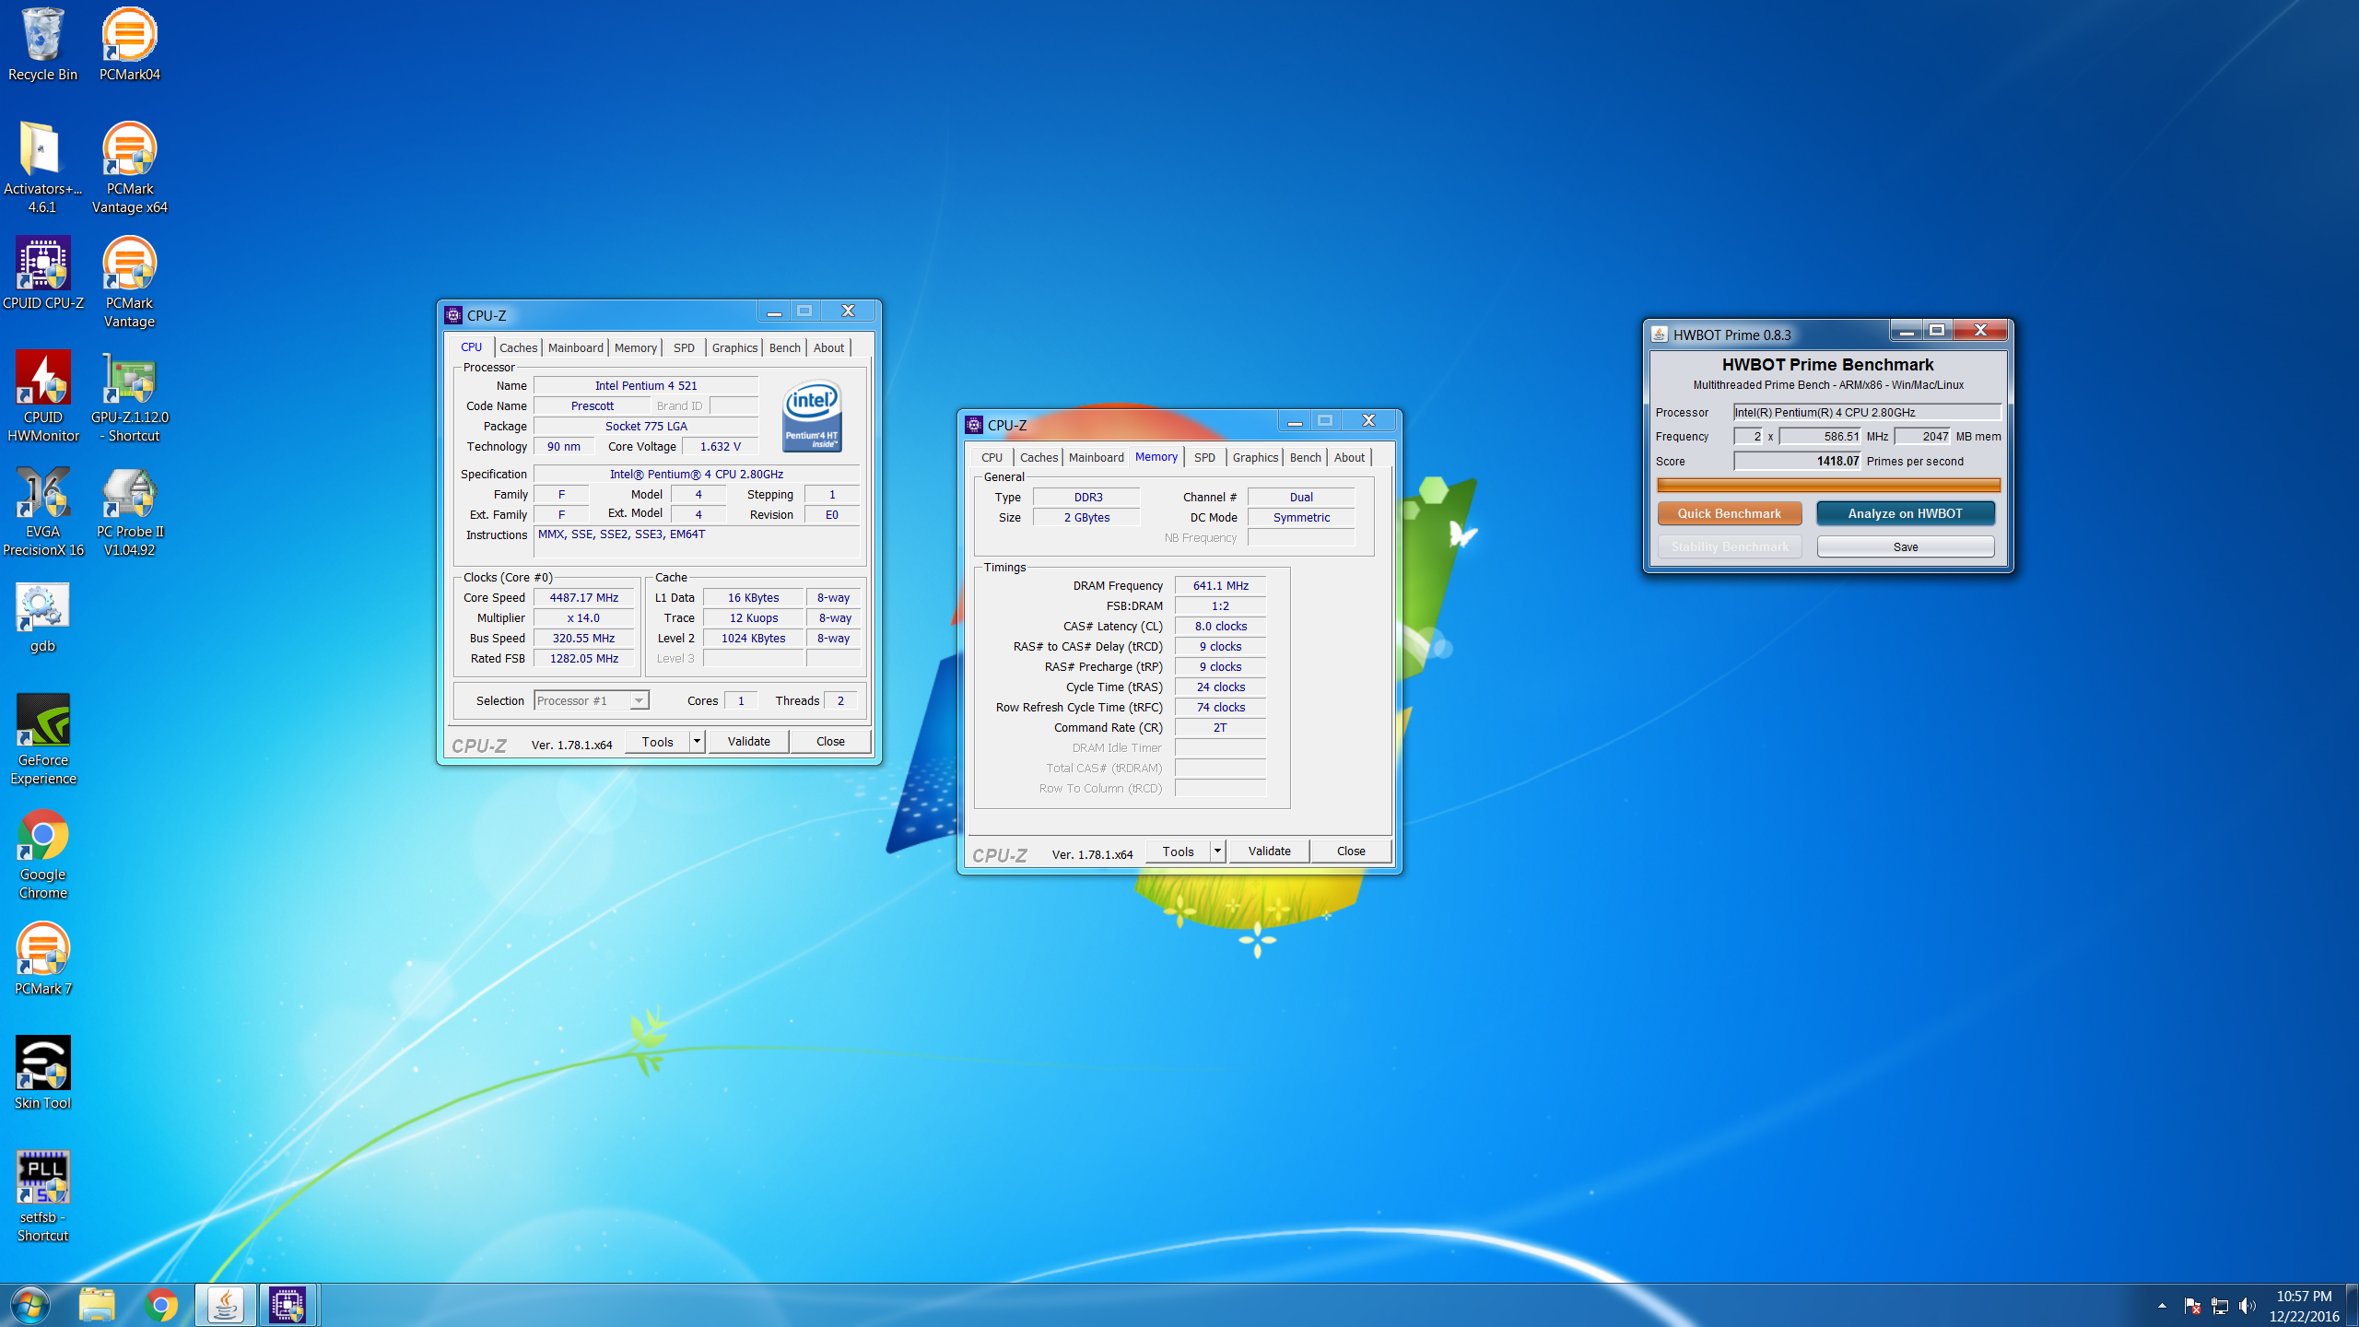This screenshot has height=1327, width=2359.
Task: Switch to Caches tab in left CPU-Z
Action: coord(518,347)
